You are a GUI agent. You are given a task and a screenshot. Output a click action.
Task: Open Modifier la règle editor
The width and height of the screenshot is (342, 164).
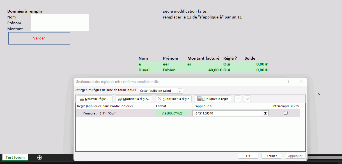pos(134,99)
